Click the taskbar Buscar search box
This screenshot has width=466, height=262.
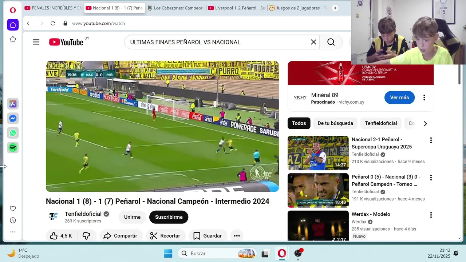pyautogui.click(x=217, y=253)
